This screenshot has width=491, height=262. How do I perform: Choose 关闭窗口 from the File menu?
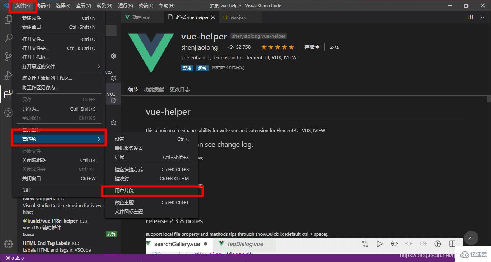click(59, 178)
